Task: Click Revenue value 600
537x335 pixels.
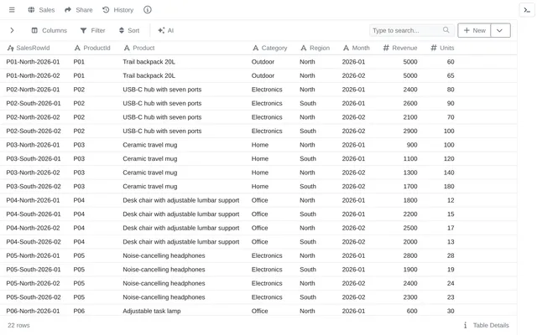Action: pos(412,311)
